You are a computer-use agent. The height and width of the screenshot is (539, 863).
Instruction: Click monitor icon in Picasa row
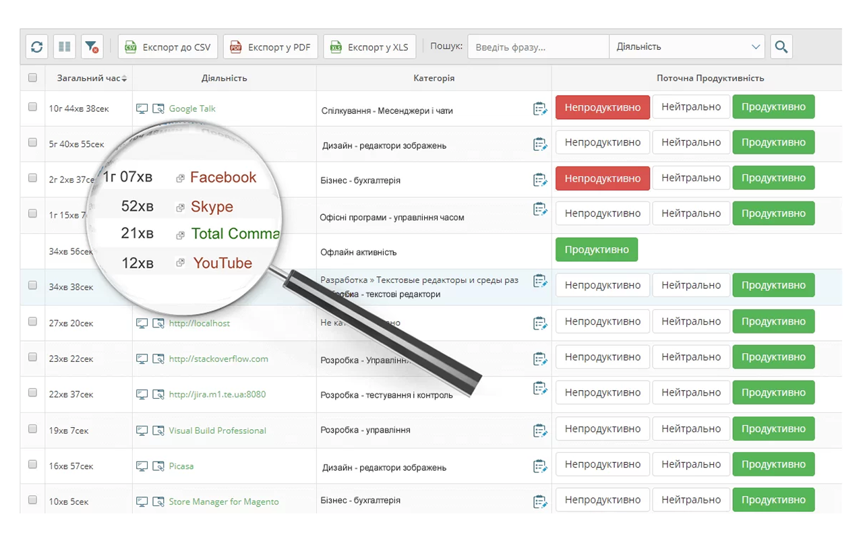[x=142, y=466]
